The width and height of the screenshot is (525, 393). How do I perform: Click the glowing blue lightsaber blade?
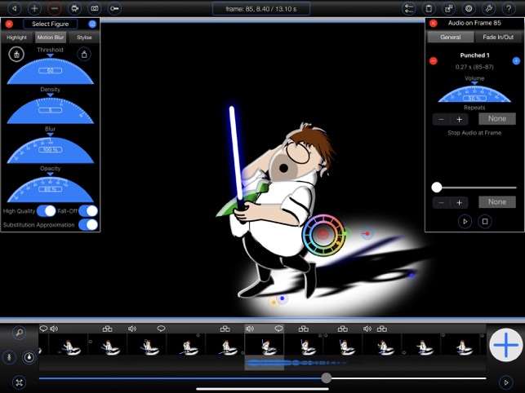pyautogui.click(x=236, y=152)
